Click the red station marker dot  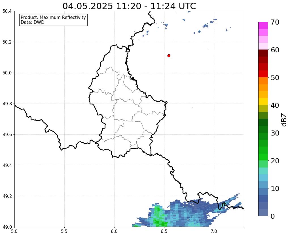169,56
